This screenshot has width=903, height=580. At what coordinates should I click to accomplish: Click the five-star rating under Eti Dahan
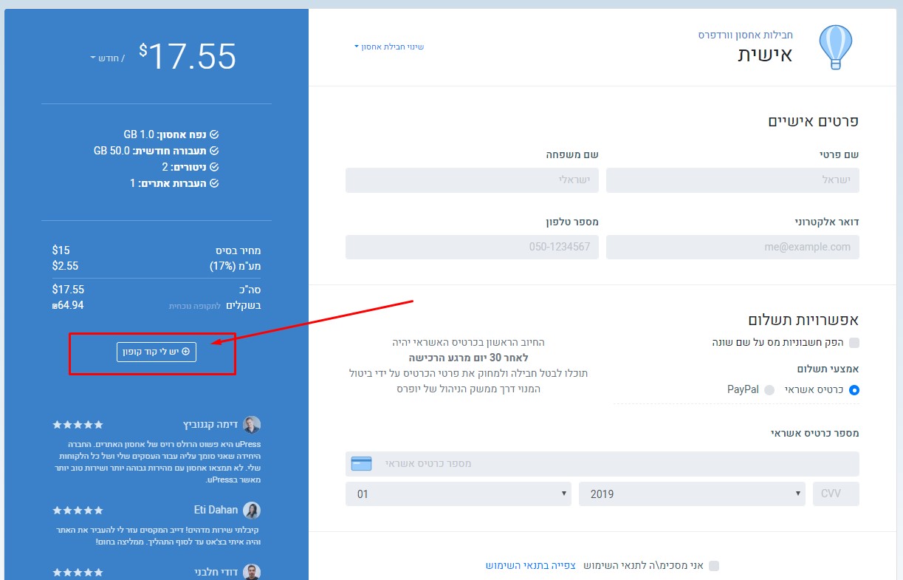[78, 511]
